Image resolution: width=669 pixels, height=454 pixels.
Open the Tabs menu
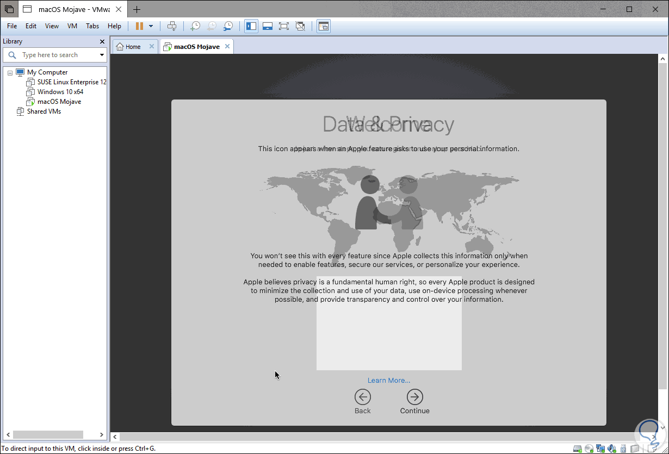click(92, 26)
